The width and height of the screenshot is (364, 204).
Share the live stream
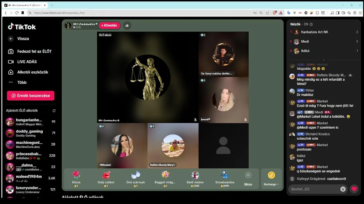[x=127, y=25]
